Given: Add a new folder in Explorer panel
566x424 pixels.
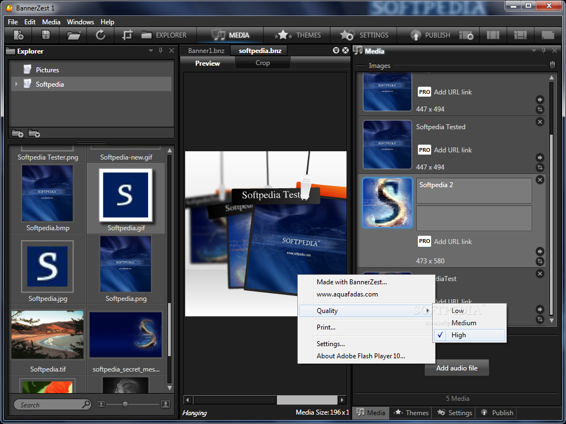Looking at the screenshot, I should [17, 134].
